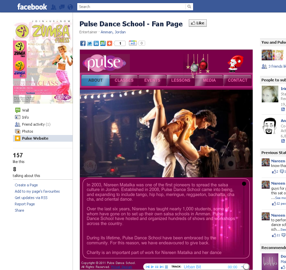This screenshot has height=270, width=286.
Task: Open the ABOUT tab on Pulse site
Action: click(96, 80)
